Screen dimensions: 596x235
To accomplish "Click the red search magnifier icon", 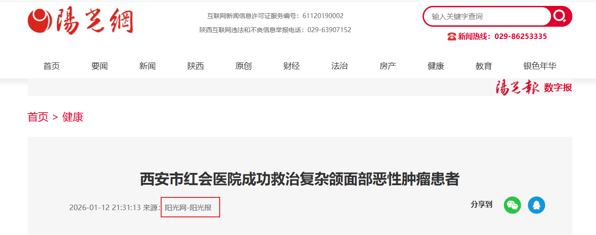I will (561, 16).
